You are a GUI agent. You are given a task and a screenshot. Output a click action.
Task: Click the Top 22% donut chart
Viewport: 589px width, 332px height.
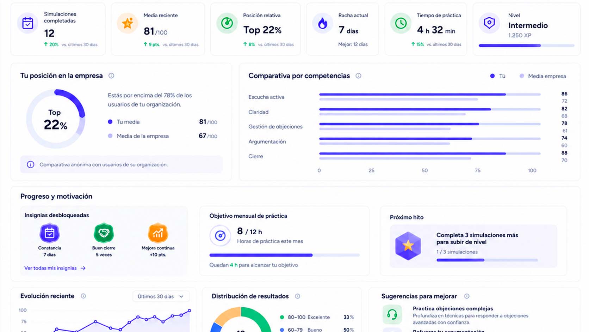click(x=56, y=119)
